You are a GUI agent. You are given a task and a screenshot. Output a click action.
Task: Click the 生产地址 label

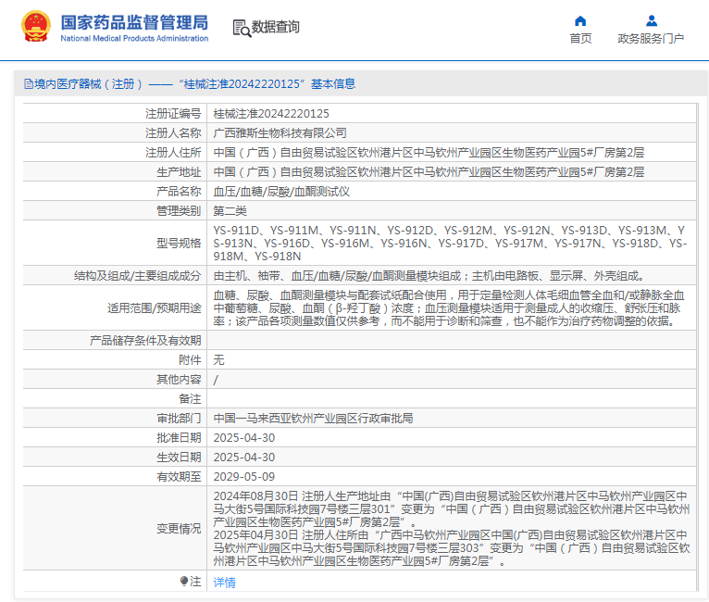[179, 172]
